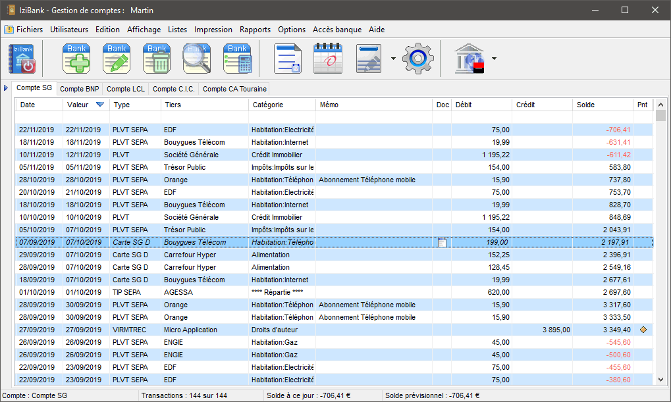Expand the dropdown arrow beside the bank building icon
The image size is (671, 402).
coord(494,59)
